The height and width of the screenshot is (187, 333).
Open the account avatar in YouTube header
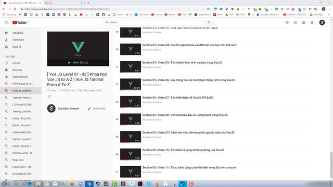[x=322, y=22]
